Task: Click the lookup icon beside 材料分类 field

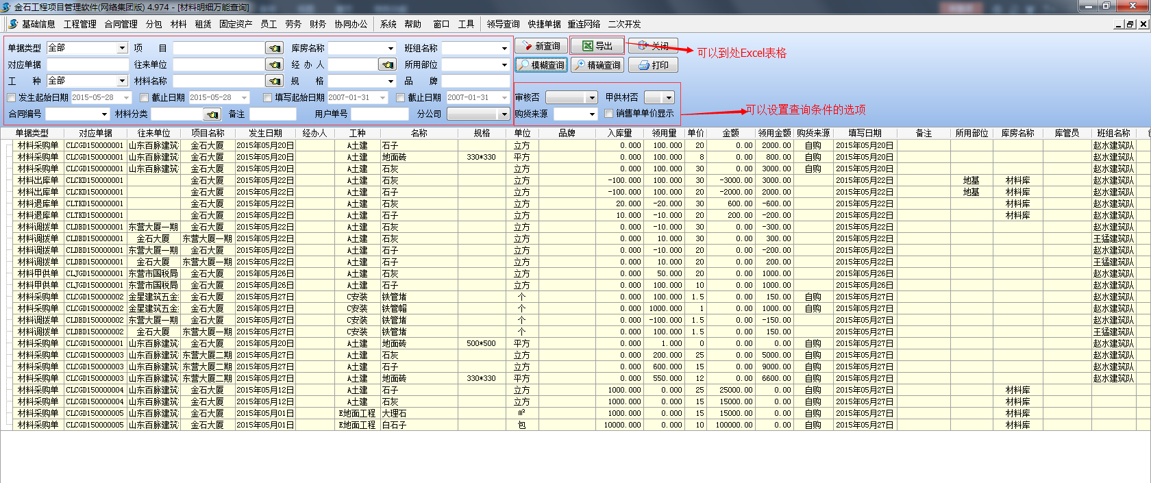Action: 212,114
